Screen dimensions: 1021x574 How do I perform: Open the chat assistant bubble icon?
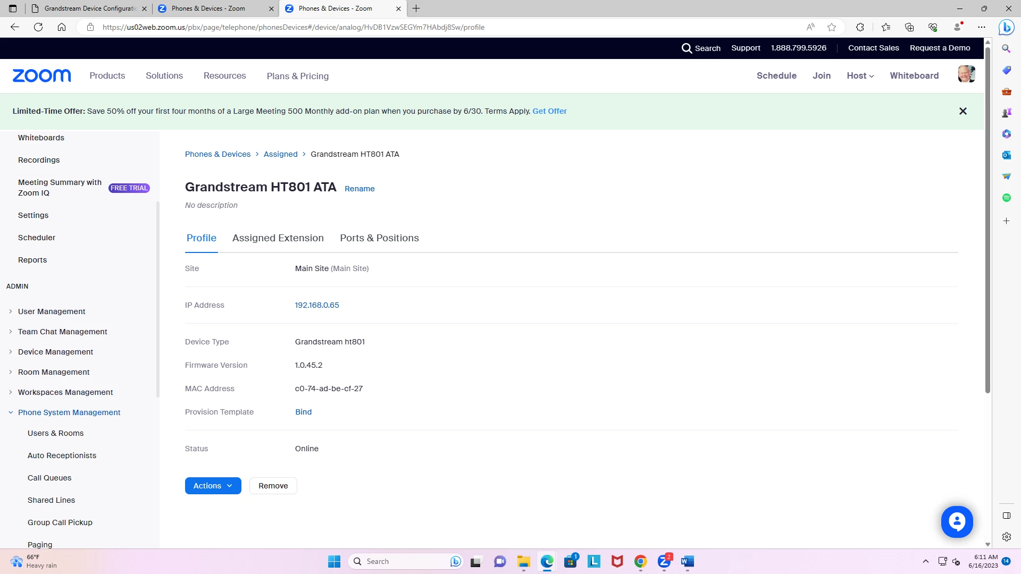click(x=957, y=522)
